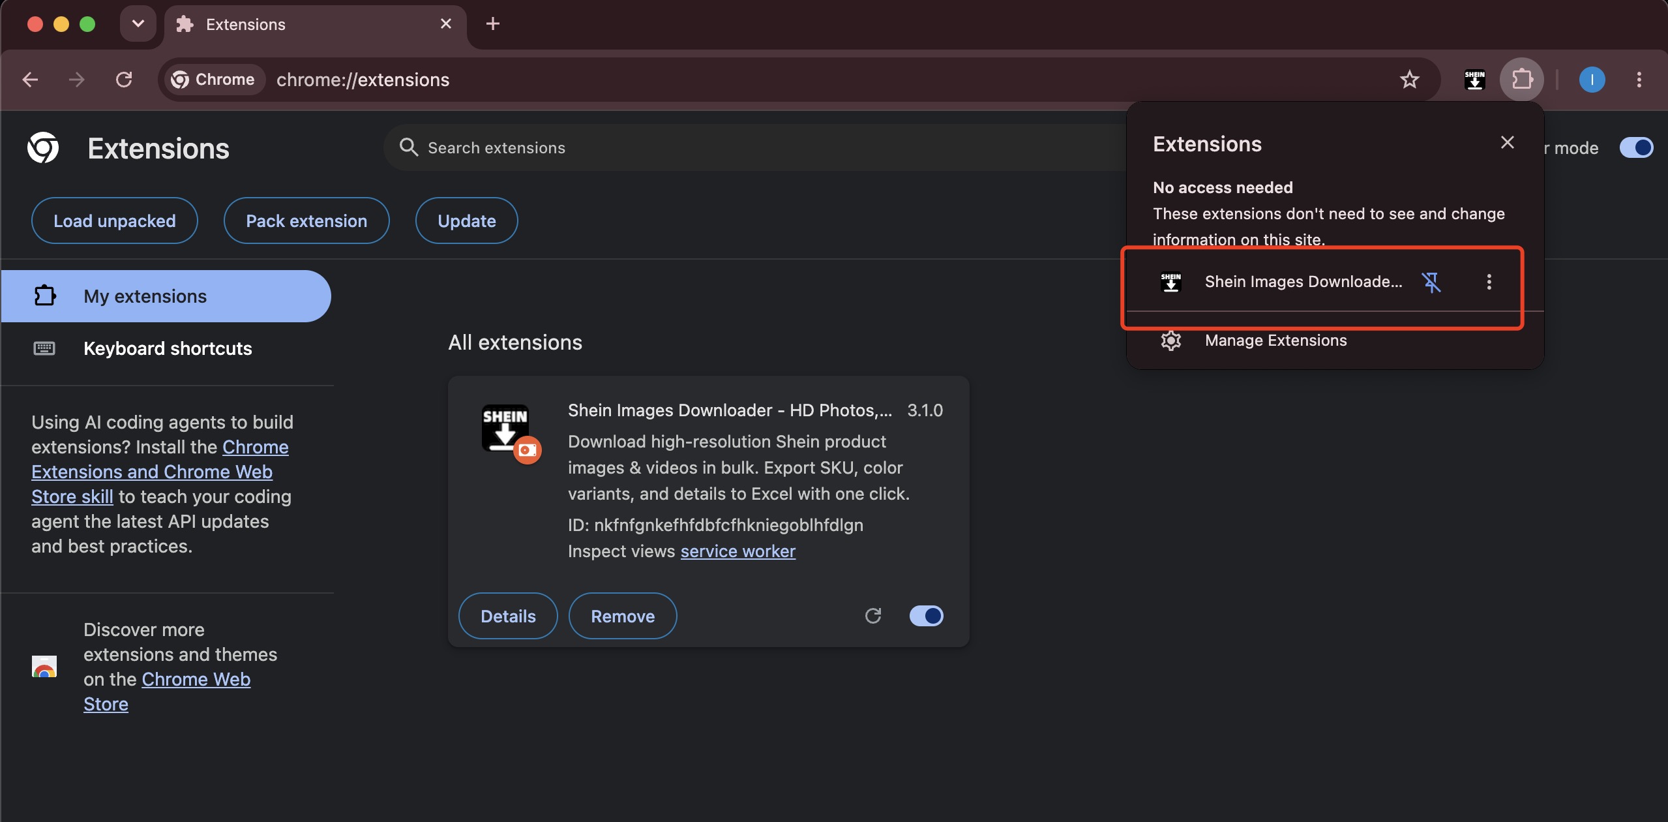Bookmark this page with the star icon
The image size is (1668, 822).
pyautogui.click(x=1409, y=80)
